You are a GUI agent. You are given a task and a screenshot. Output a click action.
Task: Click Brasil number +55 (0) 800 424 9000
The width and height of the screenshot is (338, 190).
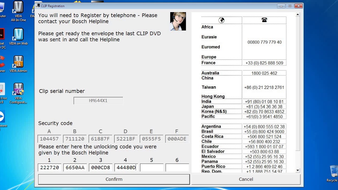point(264,132)
